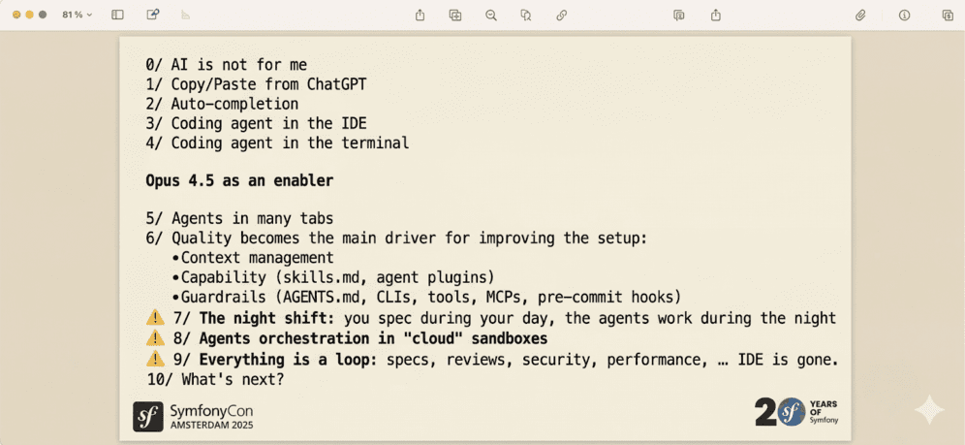Click the left share icon in toolbar
Image resolution: width=965 pixels, height=445 pixels.
[x=420, y=16]
